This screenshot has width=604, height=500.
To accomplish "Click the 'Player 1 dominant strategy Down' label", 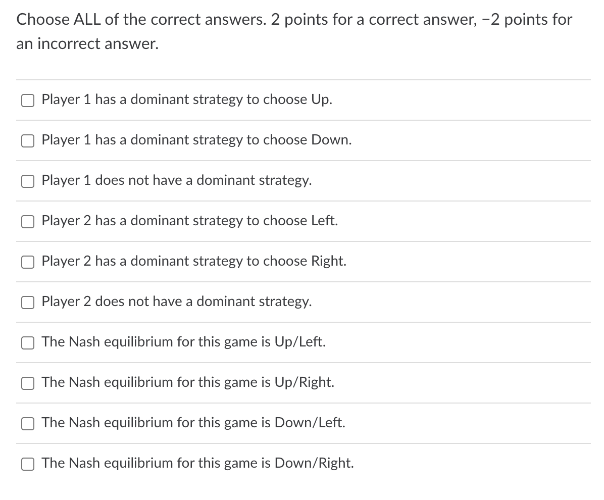I will tap(197, 140).
